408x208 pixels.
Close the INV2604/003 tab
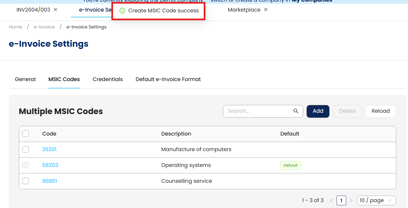tap(55, 10)
